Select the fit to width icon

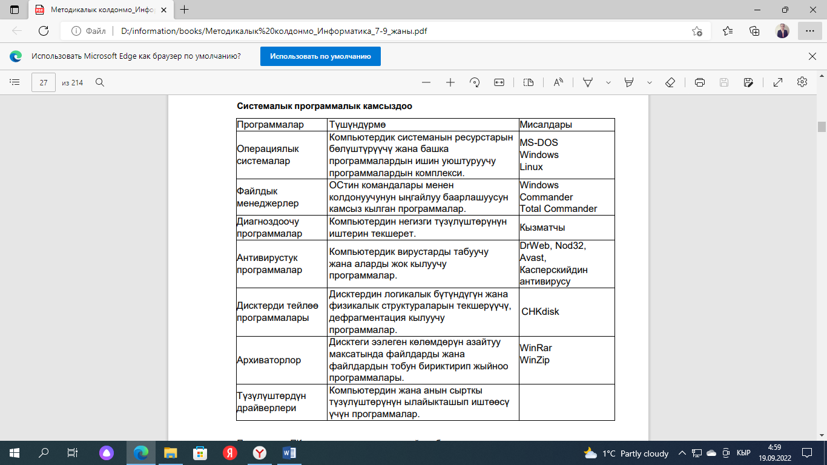pos(499,82)
